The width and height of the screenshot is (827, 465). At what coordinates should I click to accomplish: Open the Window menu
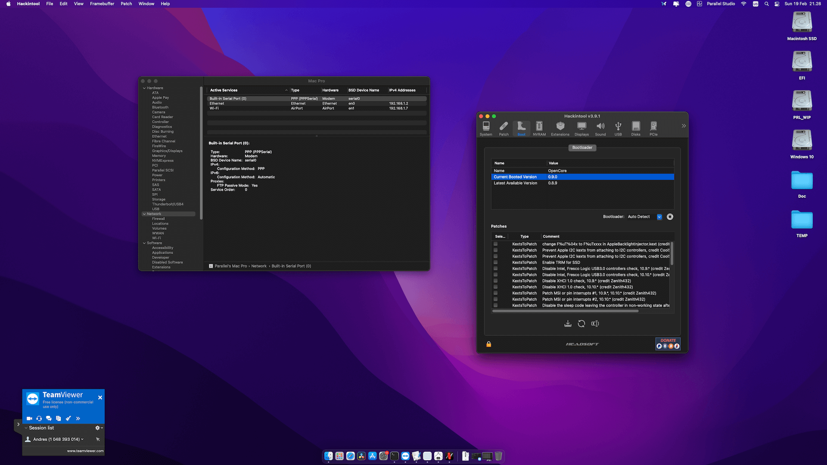point(146,4)
